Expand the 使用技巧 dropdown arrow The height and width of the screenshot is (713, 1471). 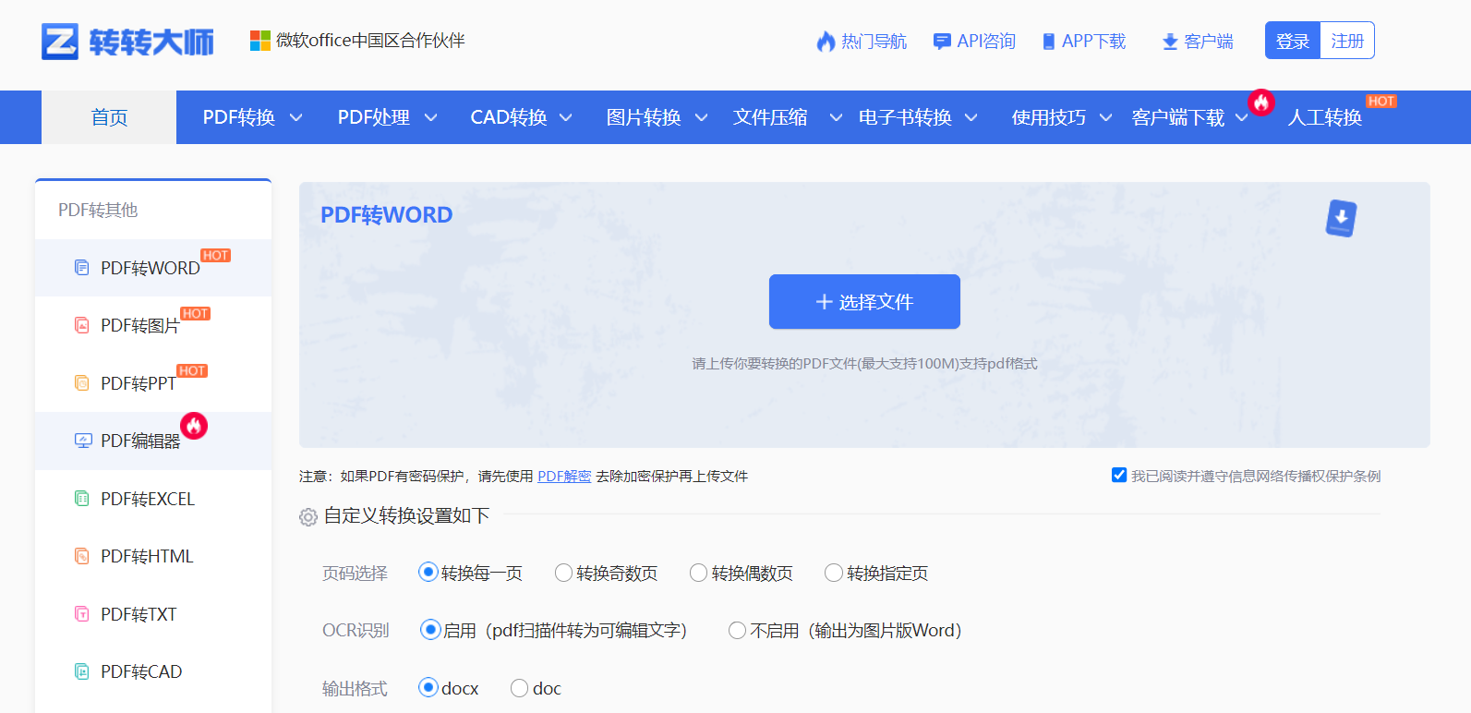click(1105, 117)
